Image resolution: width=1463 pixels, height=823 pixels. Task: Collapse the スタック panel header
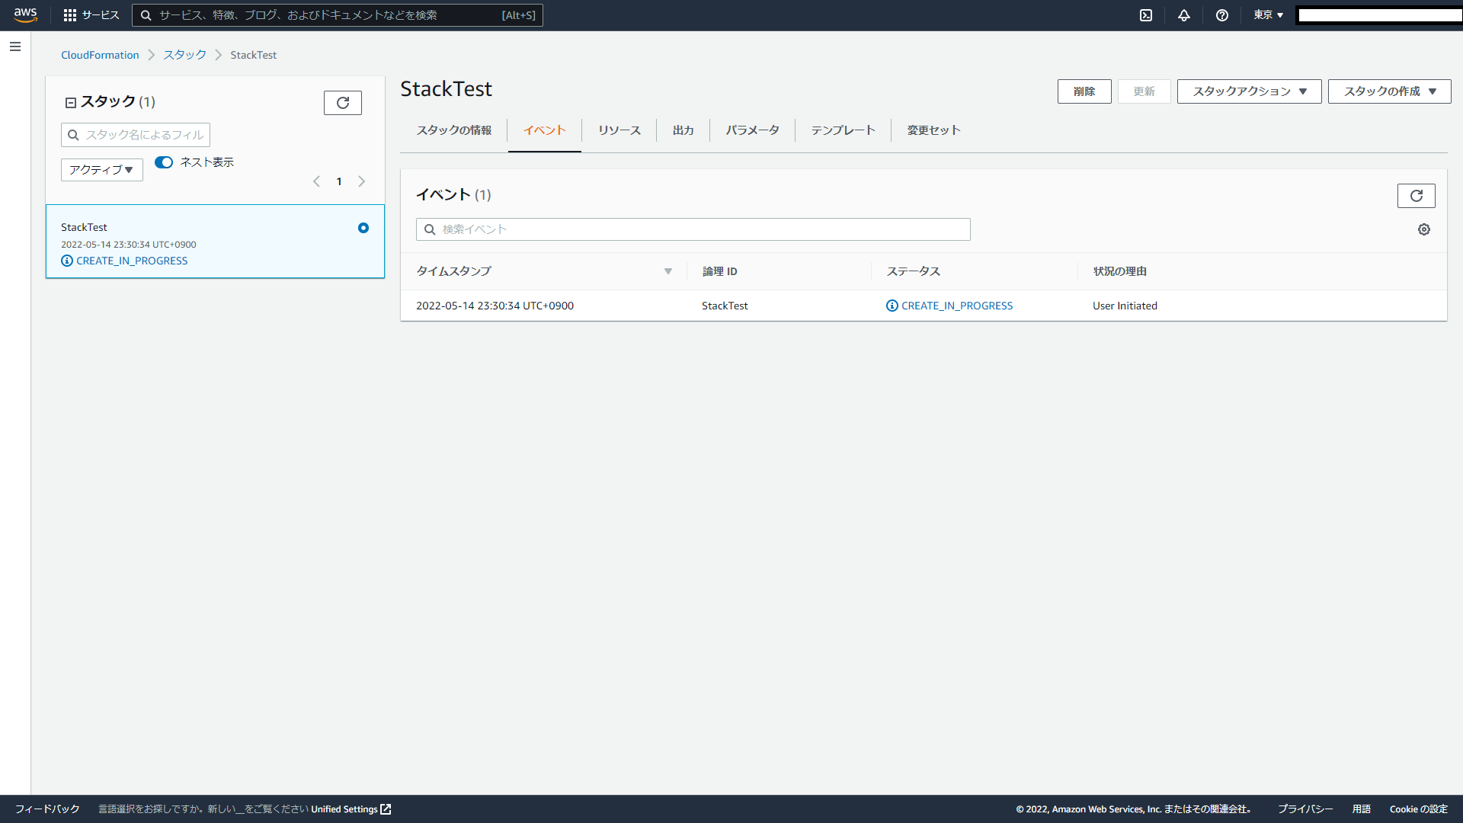(x=71, y=103)
